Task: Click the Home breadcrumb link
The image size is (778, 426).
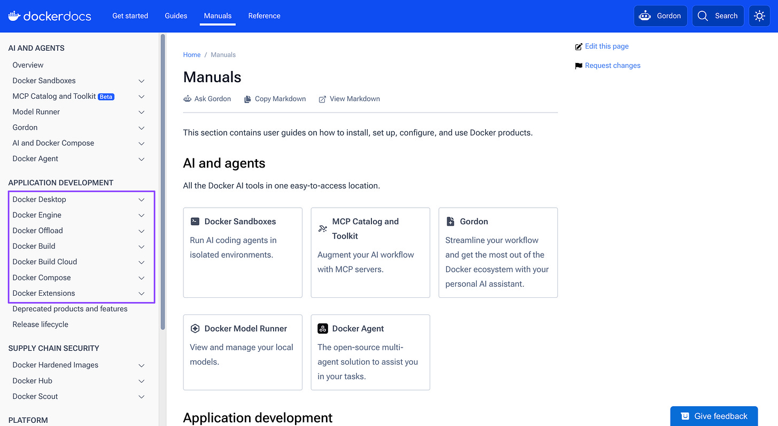Action: pos(192,54)
